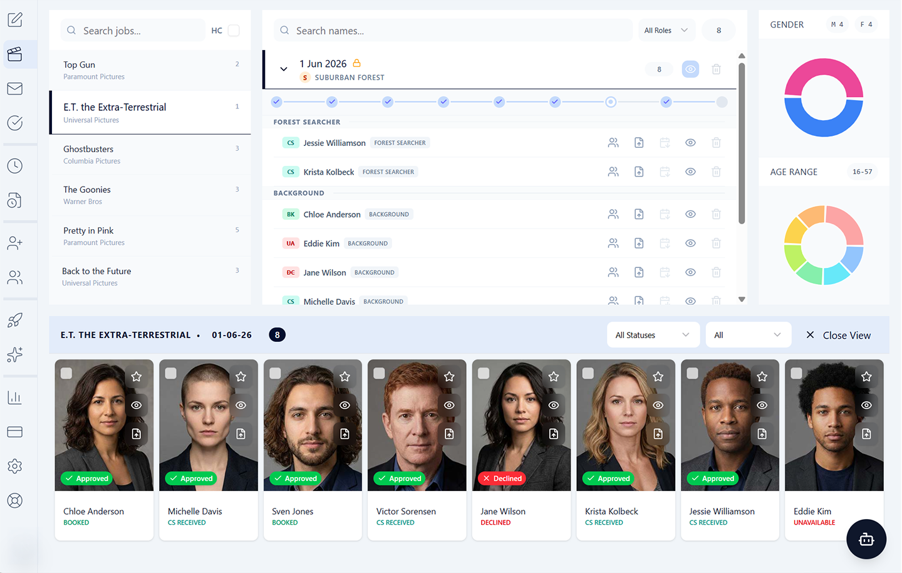Open the lifebuoy support icon in sidebar

click(15, 500)
